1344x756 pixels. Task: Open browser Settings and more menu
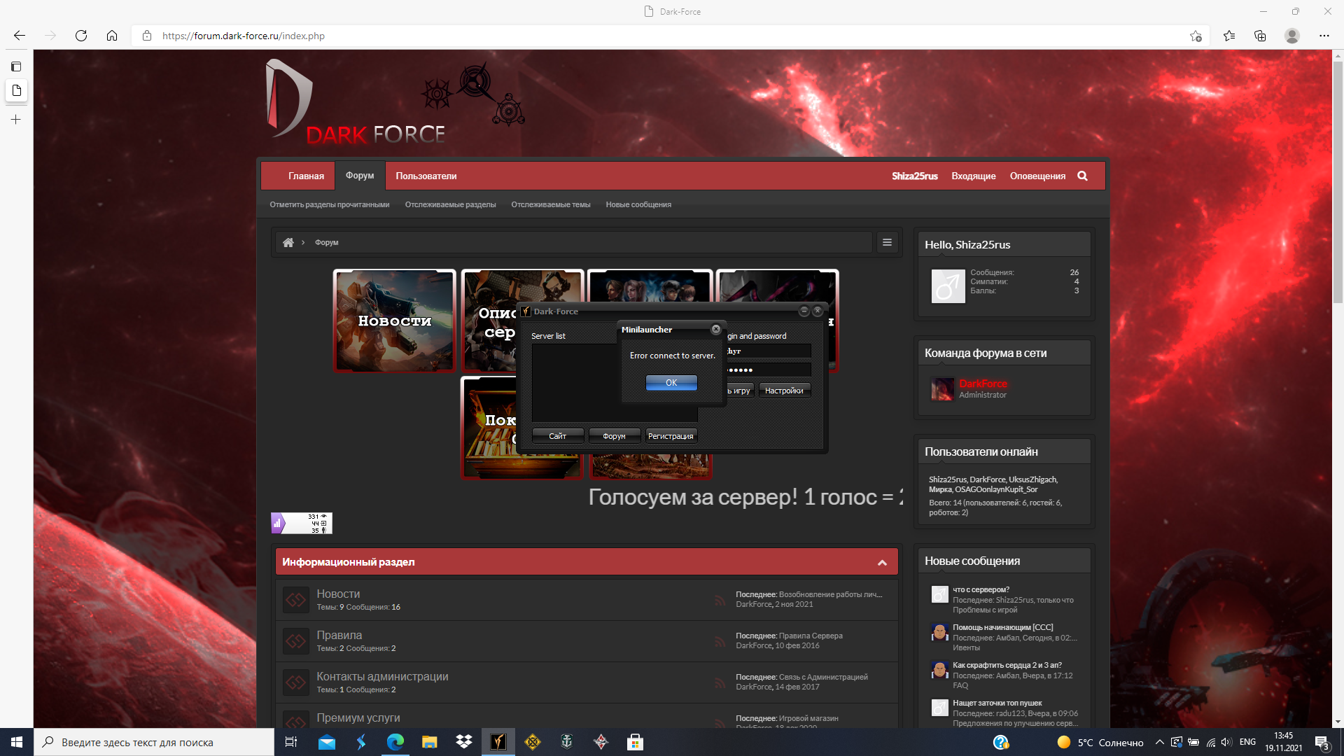(1324, 36)
